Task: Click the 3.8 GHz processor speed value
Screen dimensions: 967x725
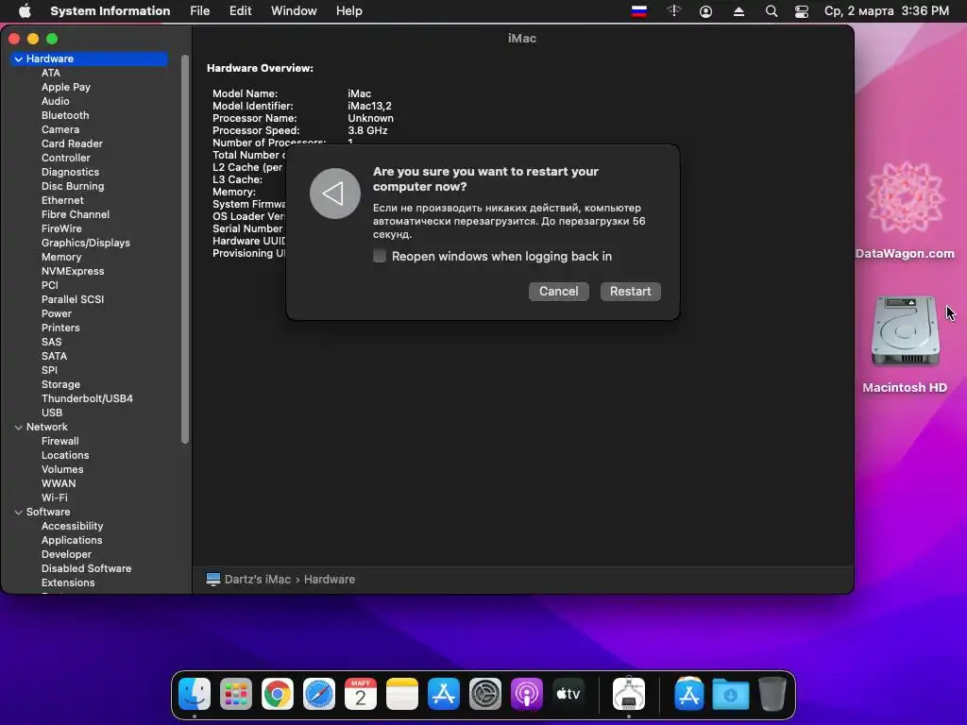Action: (367, 130)
